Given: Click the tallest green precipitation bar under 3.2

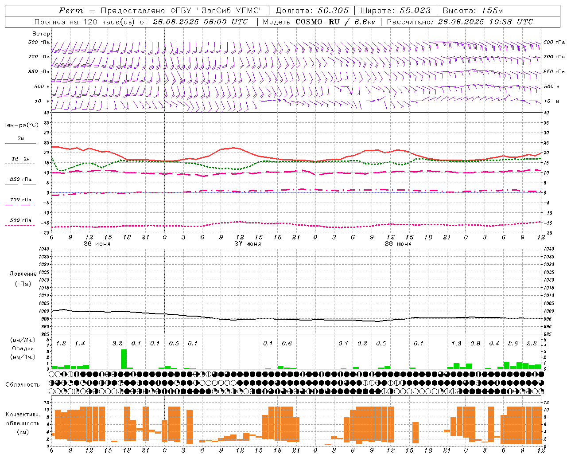Looking at the screenshot, I should click(x=124, y=359).
